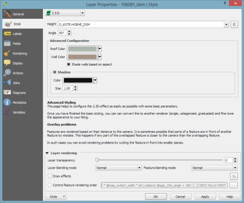Viewport: 244px width, 203px height.
Task: Decrease the Shadow Size value
Action: click(x=75, y=90)
